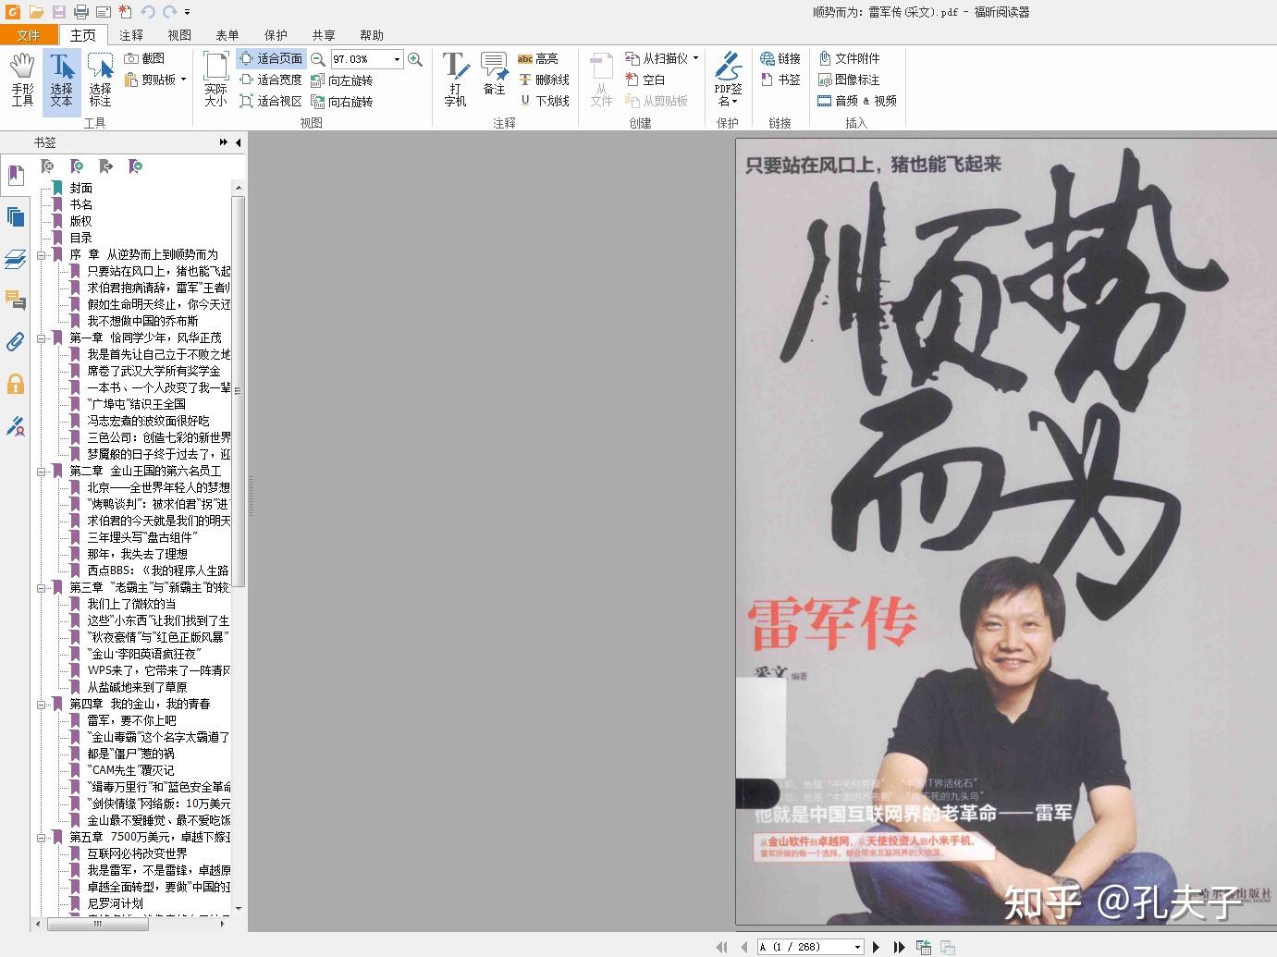Choose the Select Annotation tool (选择标注)
Viewport: 1277px width, 957px height.
[x=100, y=80]
